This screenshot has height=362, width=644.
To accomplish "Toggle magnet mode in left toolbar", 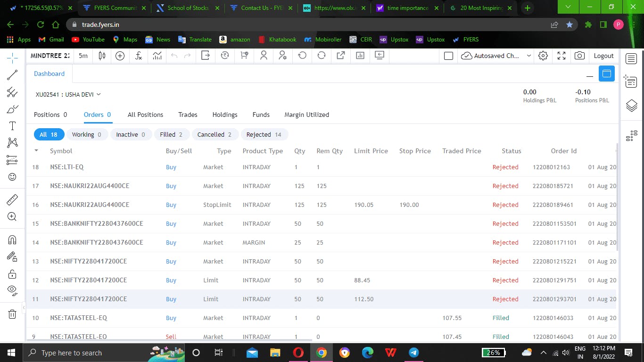I will click(12, 239).
